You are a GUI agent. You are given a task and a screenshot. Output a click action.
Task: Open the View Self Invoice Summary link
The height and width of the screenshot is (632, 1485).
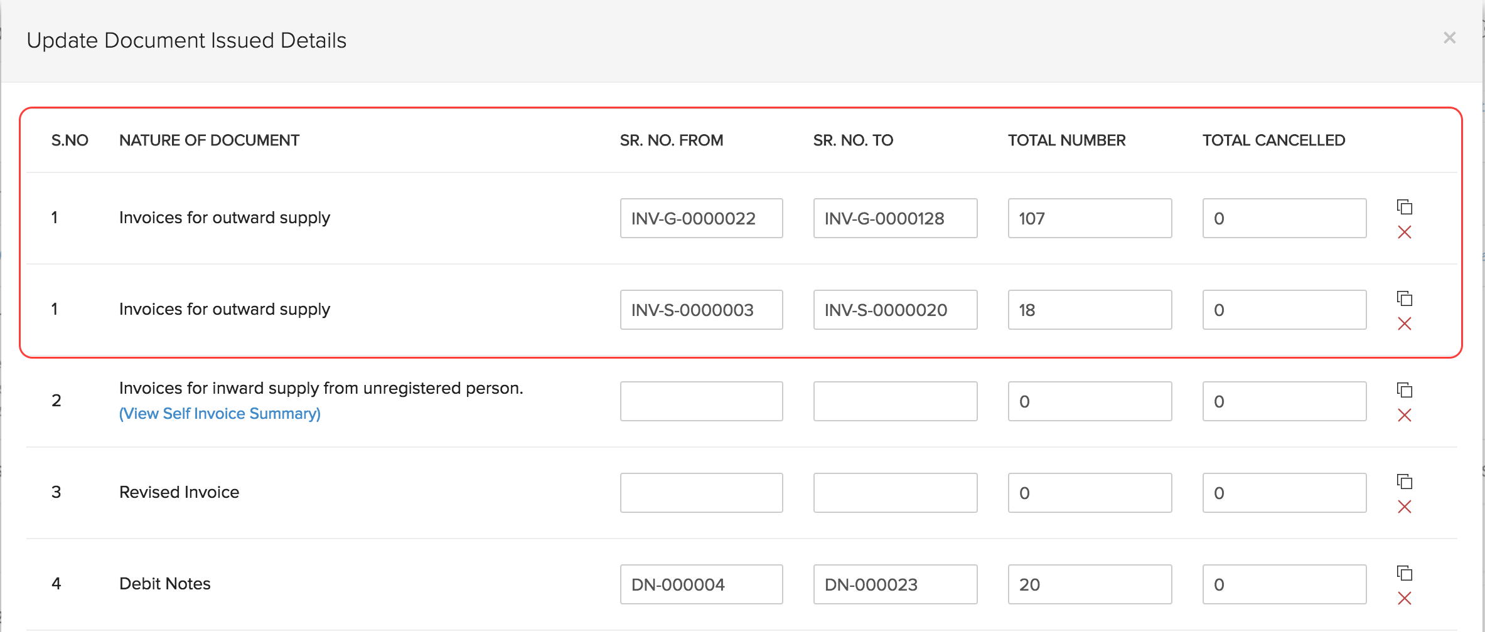[x=220, y=414]
